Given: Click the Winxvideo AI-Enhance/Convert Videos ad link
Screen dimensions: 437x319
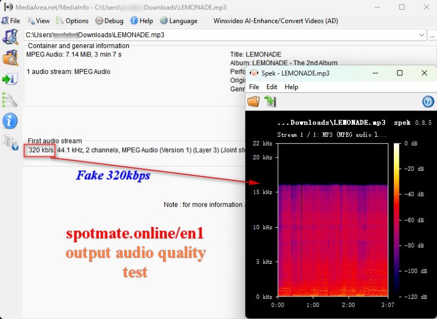Looking at the screenshot, I should 276,21.
